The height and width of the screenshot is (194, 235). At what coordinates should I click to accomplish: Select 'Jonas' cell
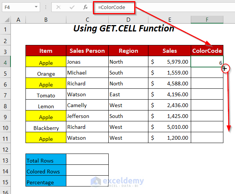click(87, 61)
